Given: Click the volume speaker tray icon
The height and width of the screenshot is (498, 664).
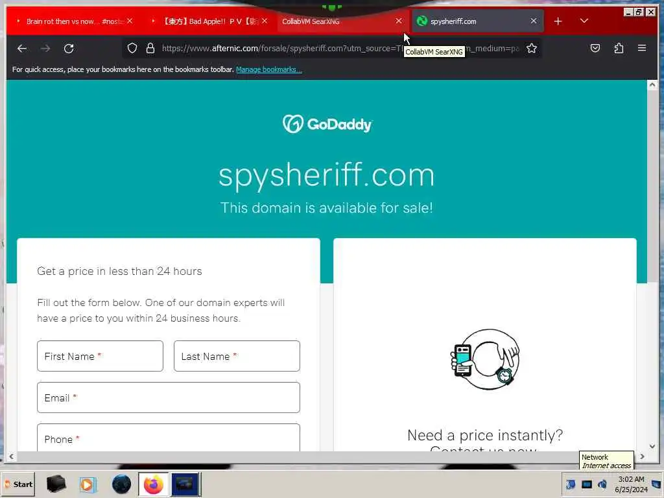Looking at the screenshot, I should coord(602,484).
